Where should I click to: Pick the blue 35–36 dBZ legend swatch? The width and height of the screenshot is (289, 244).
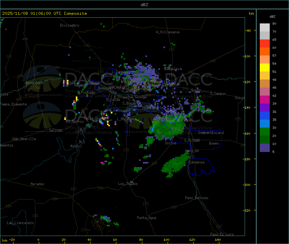pos(265,115)
